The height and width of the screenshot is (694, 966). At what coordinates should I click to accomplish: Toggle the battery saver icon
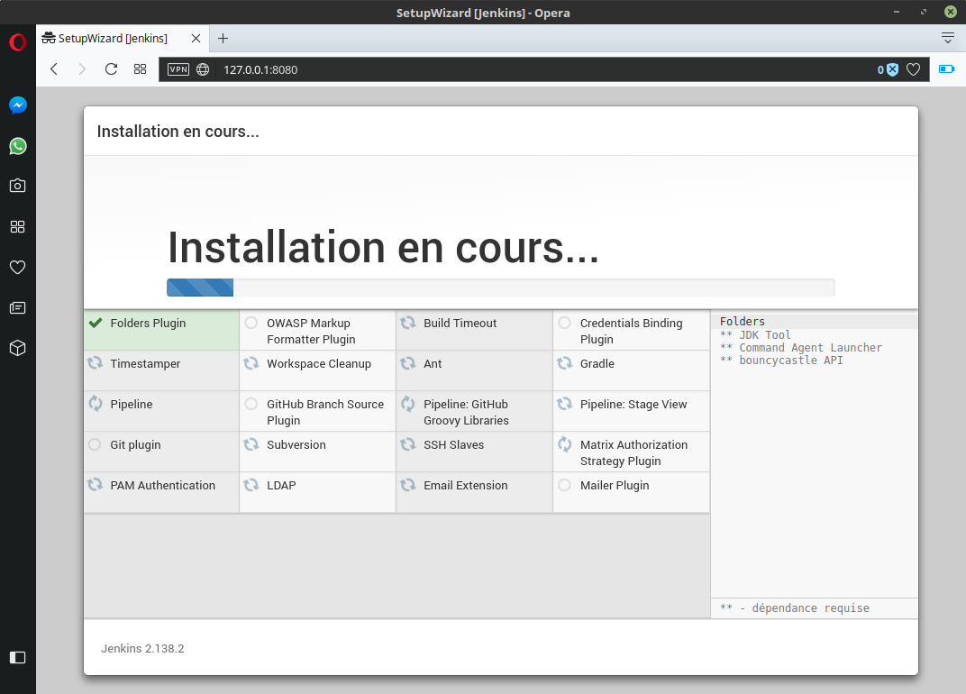(x=946, y=69)
